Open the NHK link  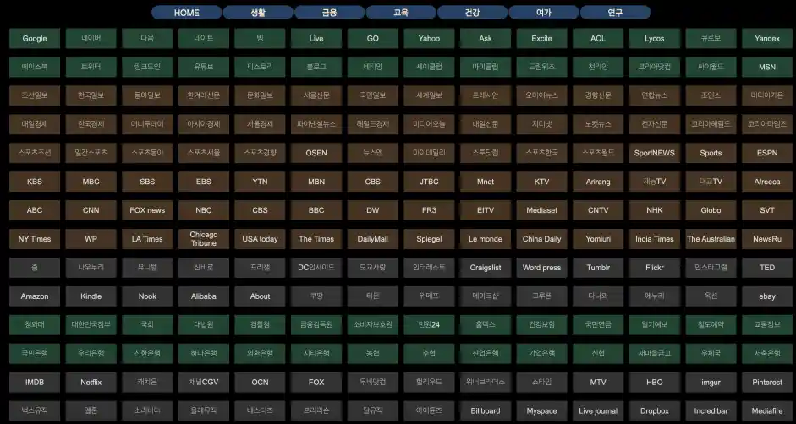655,210
